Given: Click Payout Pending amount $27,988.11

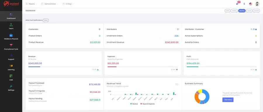Looking at the screenshot, I should (x=95, y=100).
